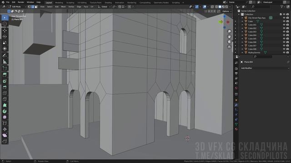The image size is (291, 163).
Task: Toggle X-ray display
Action: (x=212, y=7)
